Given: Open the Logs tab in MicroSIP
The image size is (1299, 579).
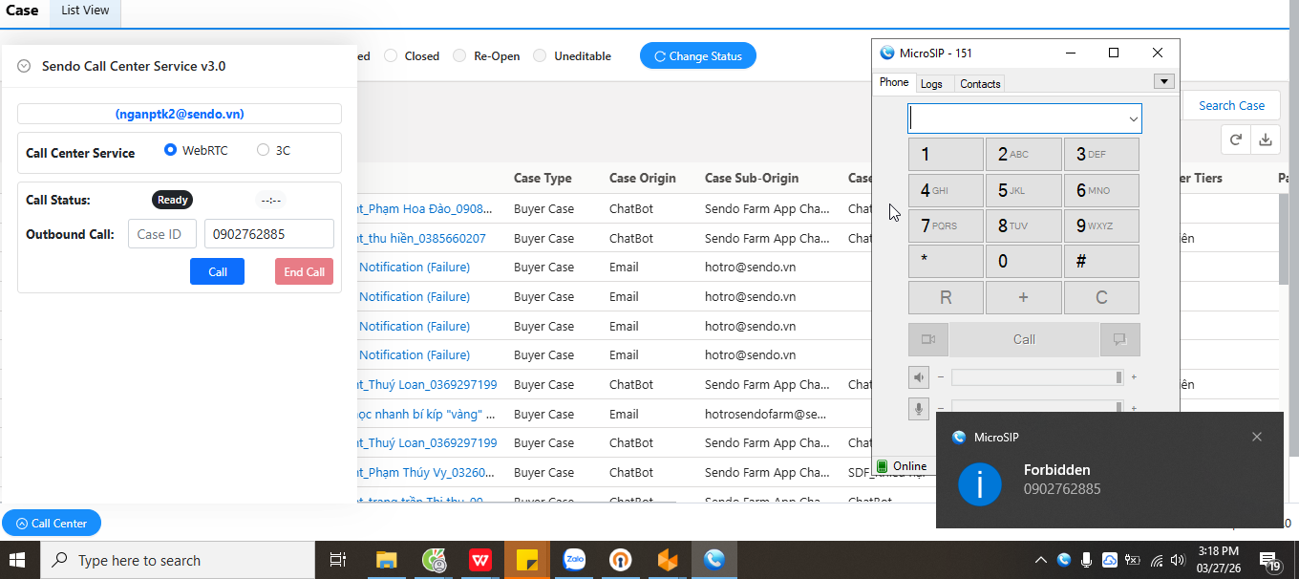Looking at the screenshot, I should (x=931, y=84).
